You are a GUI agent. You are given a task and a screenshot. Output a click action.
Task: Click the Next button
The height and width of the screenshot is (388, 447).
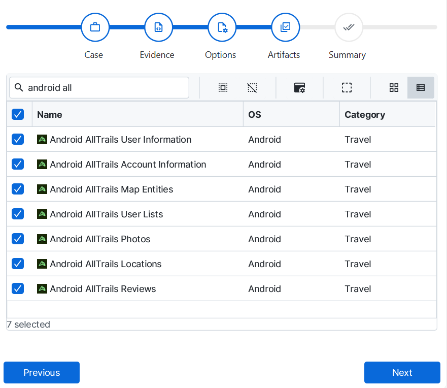402,372
